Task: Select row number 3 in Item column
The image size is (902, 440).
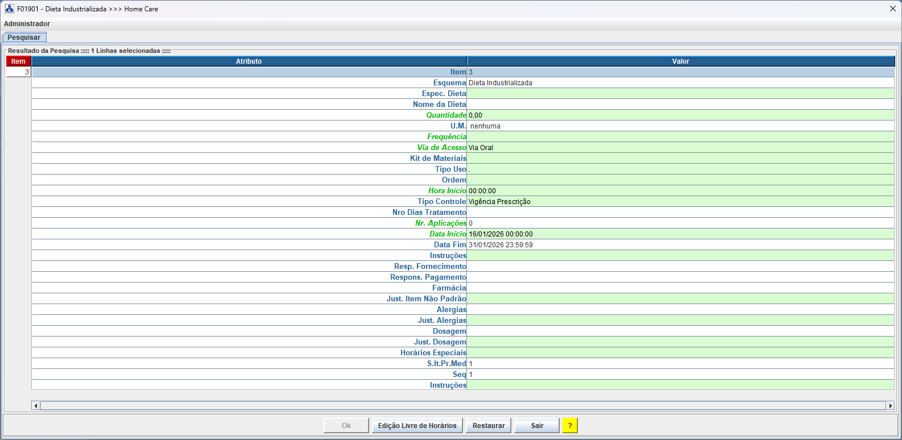Action: point(18,72)
